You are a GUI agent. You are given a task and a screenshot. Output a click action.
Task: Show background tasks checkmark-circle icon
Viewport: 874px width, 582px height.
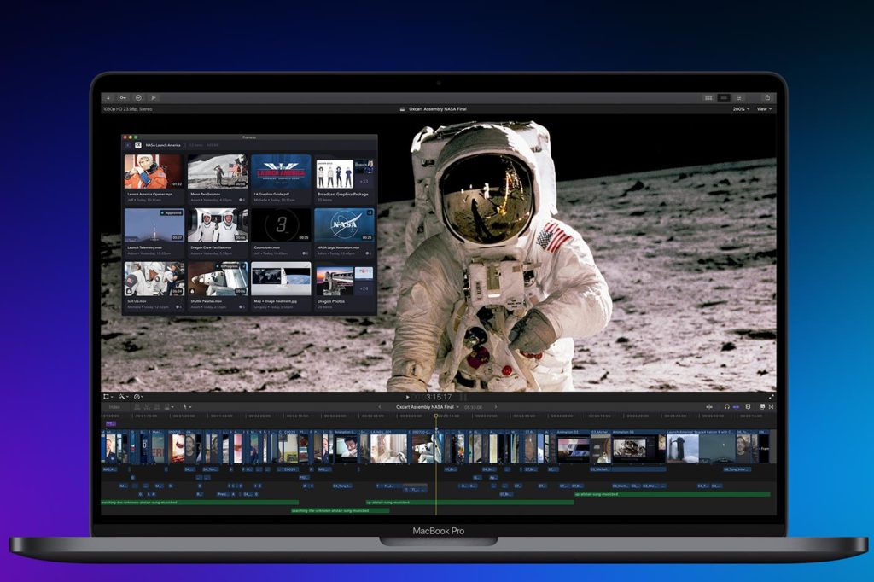pos(138,97)
